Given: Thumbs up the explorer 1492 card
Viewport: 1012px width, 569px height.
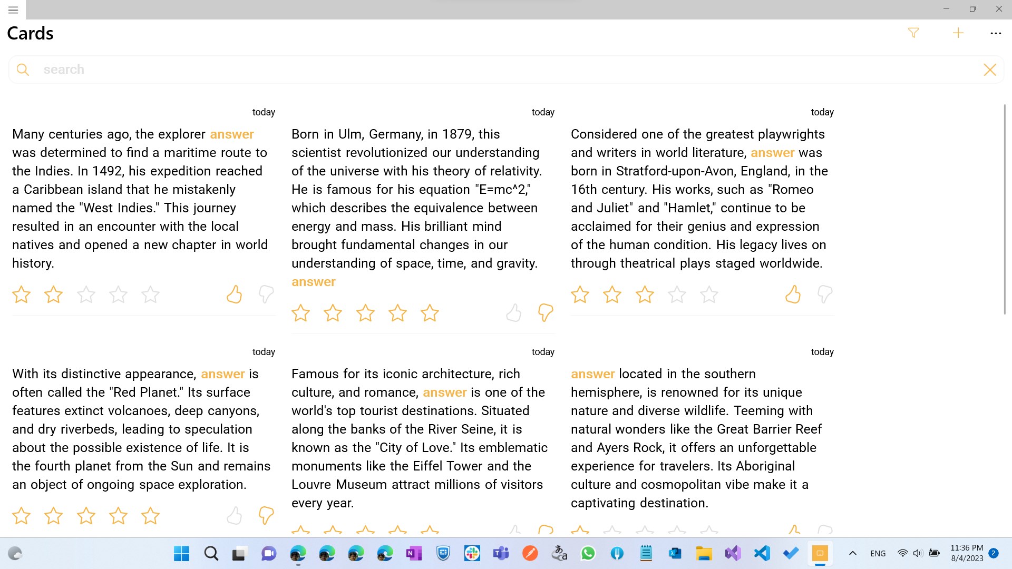Looking at the screenshot, I should point(234,294).
